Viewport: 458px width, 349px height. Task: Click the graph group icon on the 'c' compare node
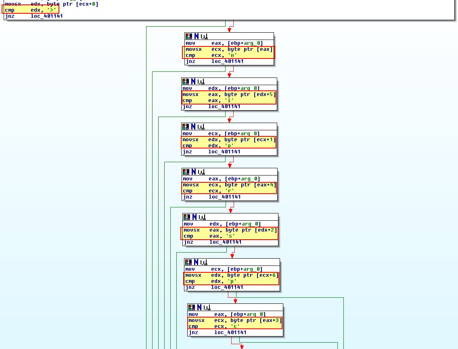[207, 307]
